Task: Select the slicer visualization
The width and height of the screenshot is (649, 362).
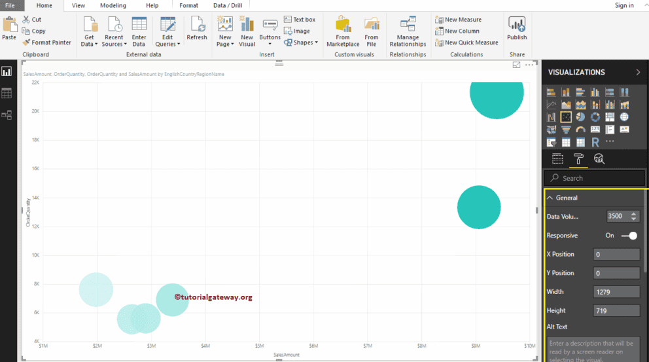Action: 551,143
